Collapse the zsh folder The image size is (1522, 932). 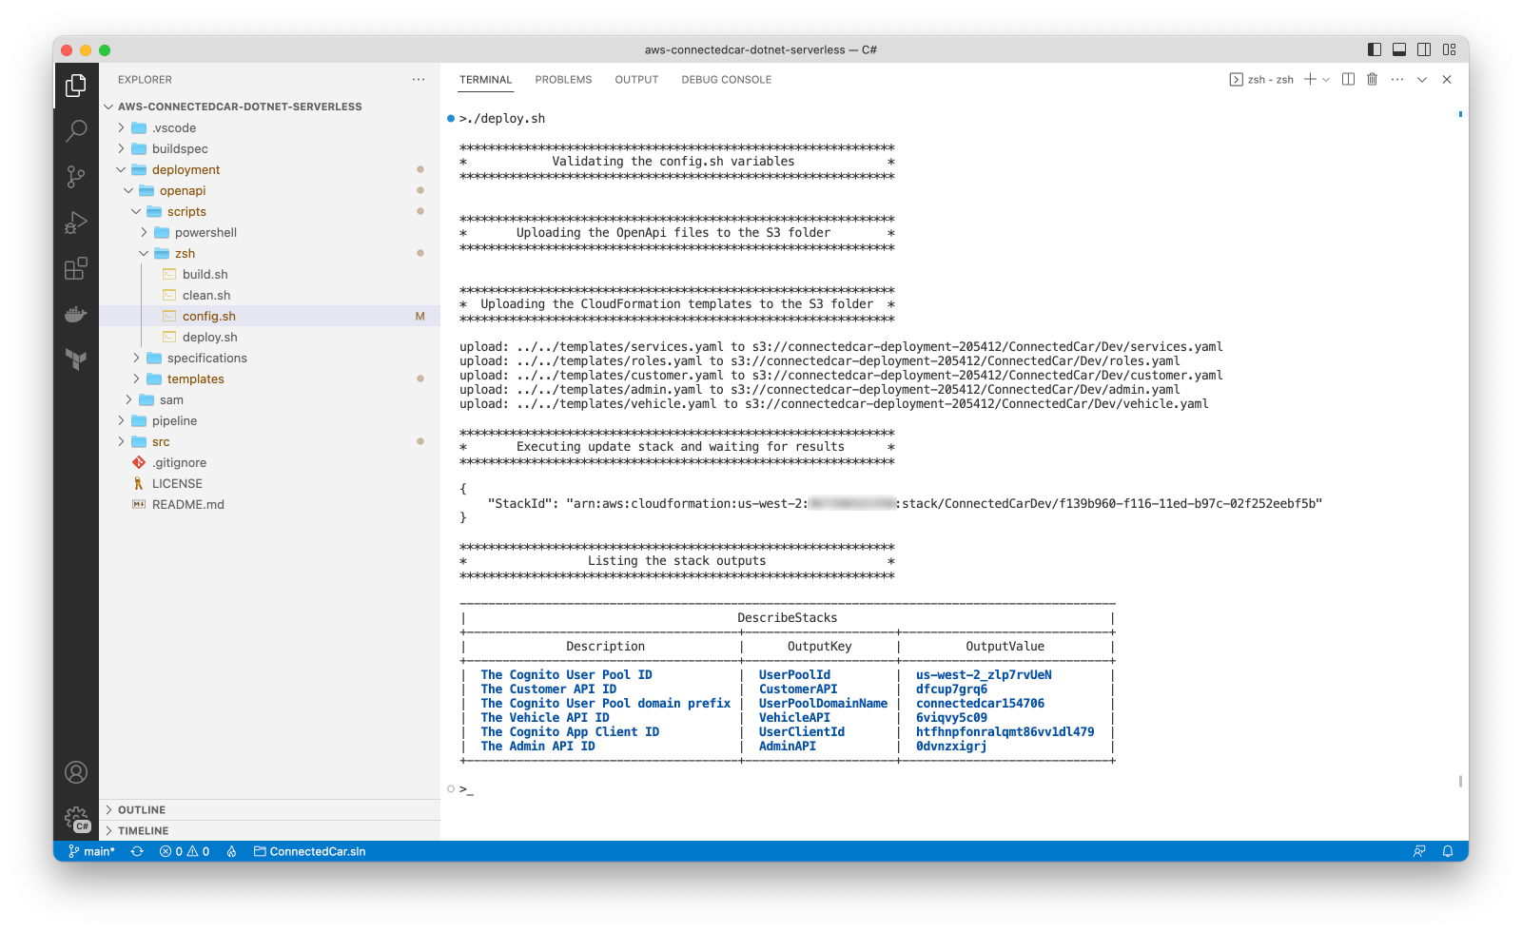pyautogui.click(x=269, y=253)
